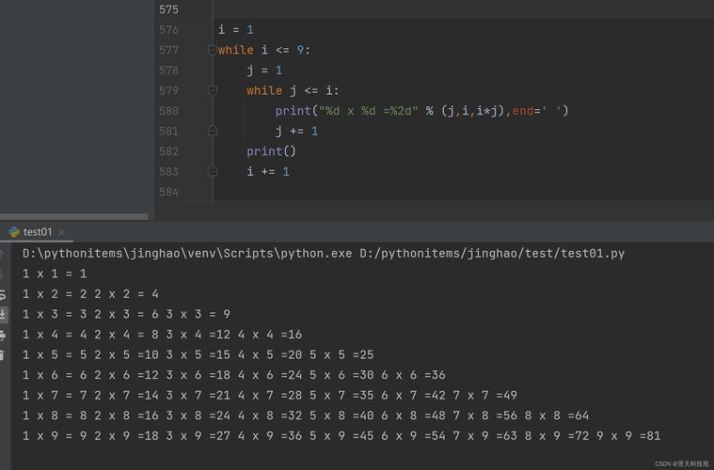Click line number 576 in gutter

168,30
